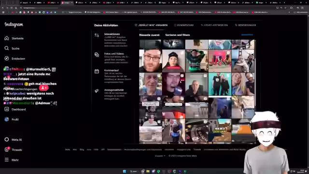Open the Threads icon in sidebar
The width and height of the screenshot is (309, 174).
pos(7,149)
